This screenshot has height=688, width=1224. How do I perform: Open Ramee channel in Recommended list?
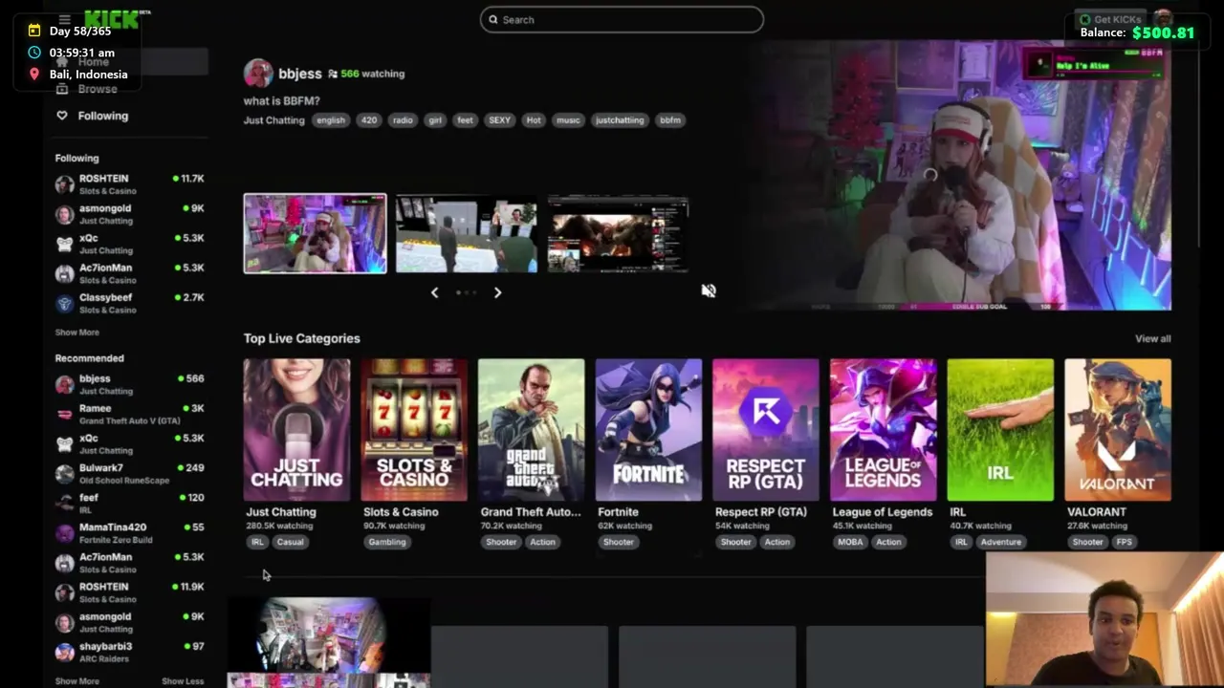coord(129,413)
